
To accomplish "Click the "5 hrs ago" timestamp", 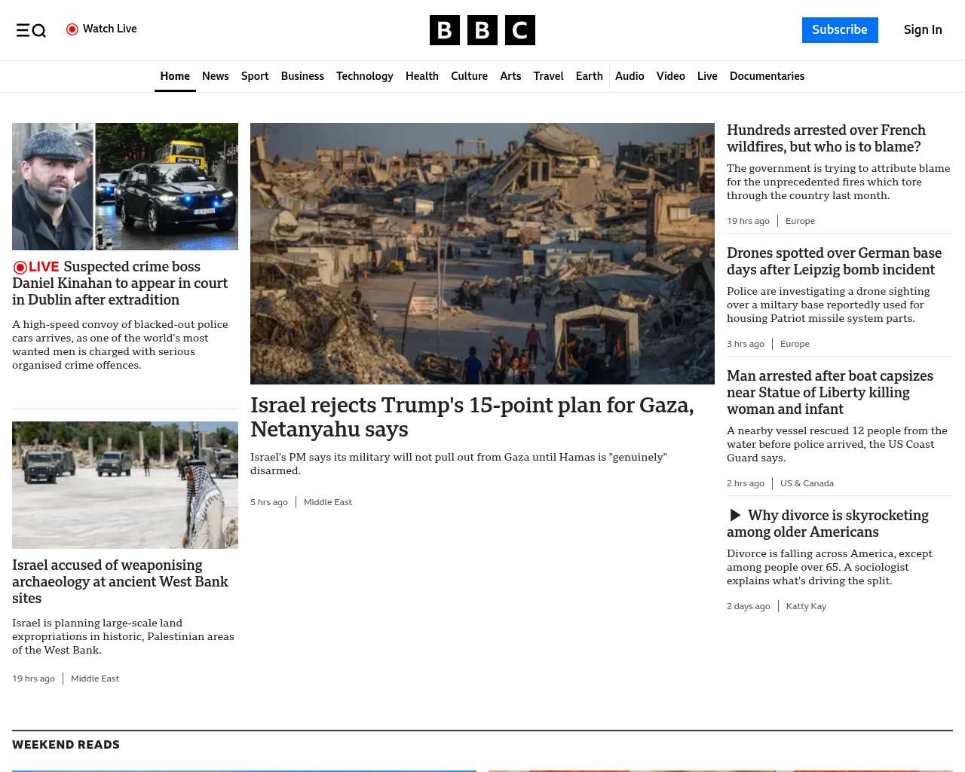I will pyautogui.click(x=269, y=502).
